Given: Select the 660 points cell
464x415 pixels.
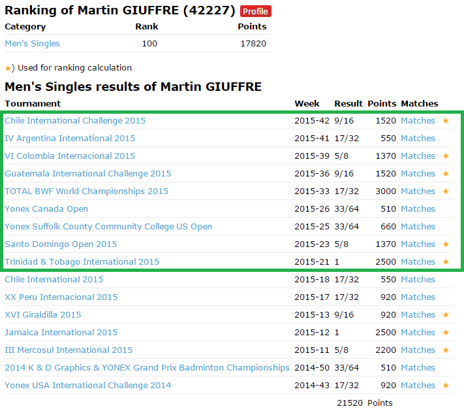Looking at the screenshot, I should [388, 227].
